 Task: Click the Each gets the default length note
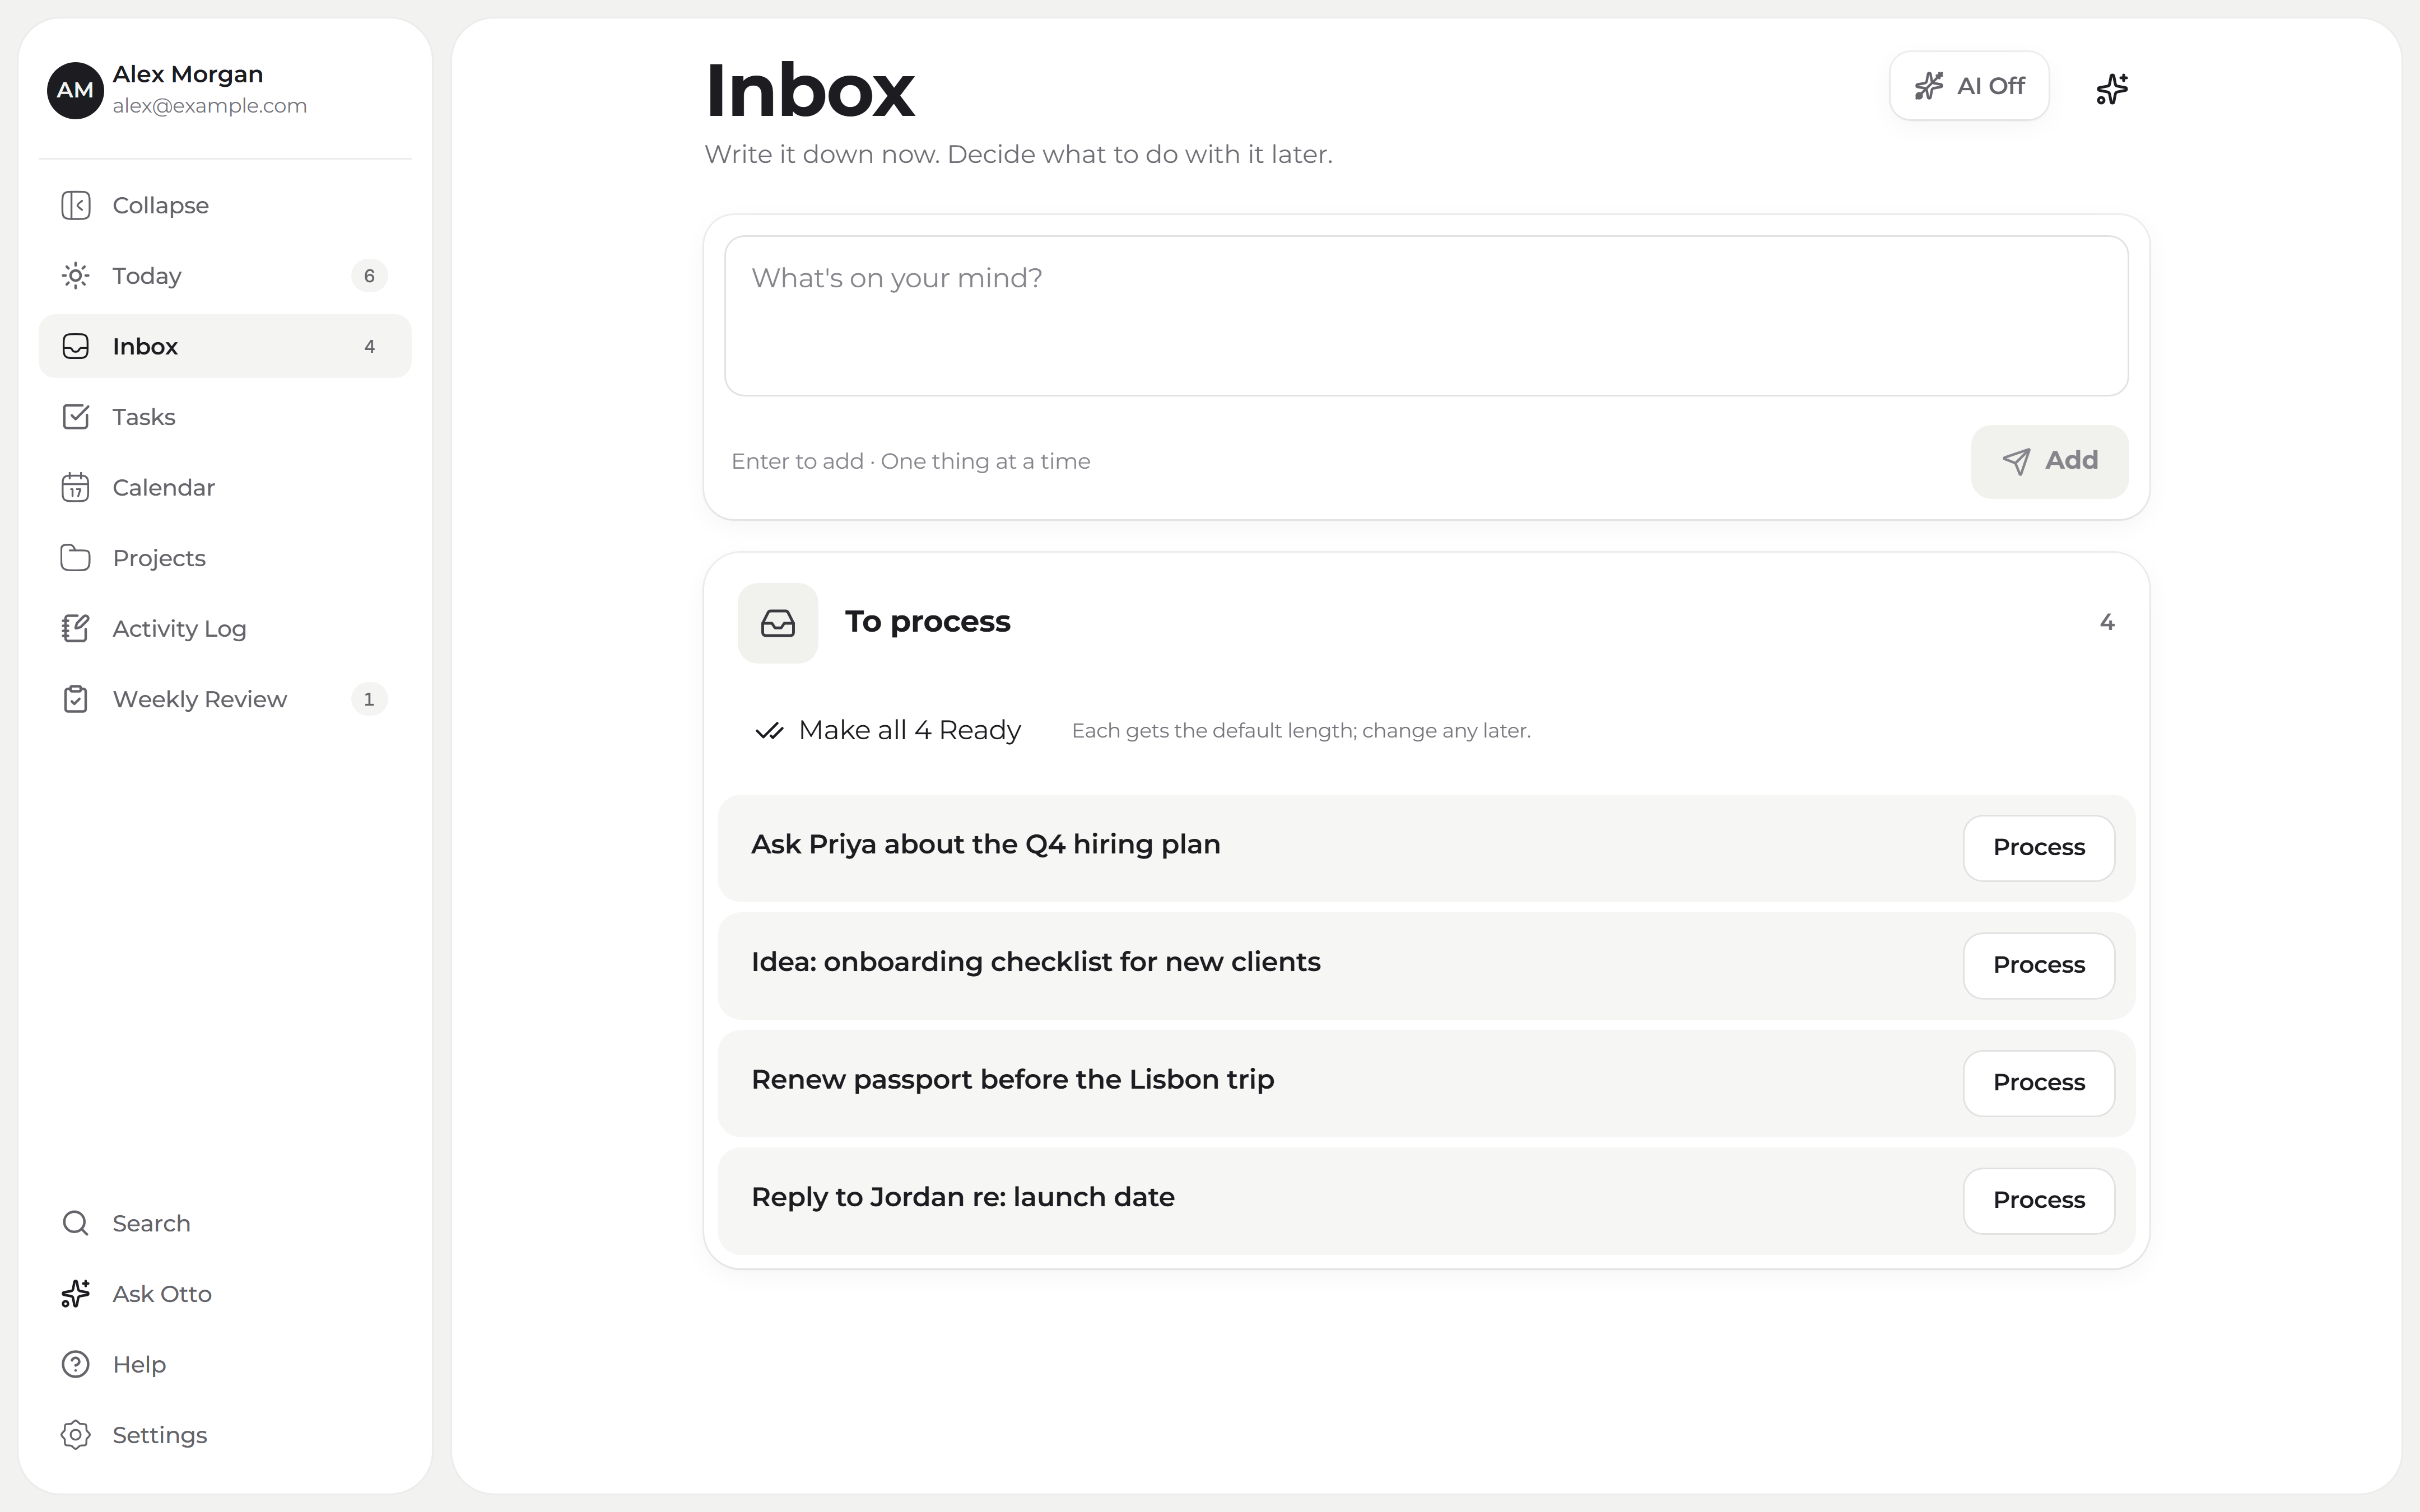tap(1301, 731)
